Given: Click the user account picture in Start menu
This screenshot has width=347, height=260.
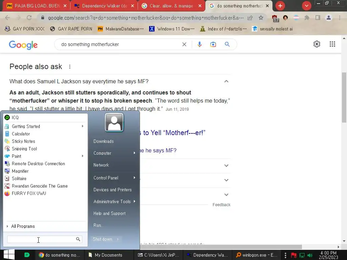Looking at the screenshot, I should point(114,122).
